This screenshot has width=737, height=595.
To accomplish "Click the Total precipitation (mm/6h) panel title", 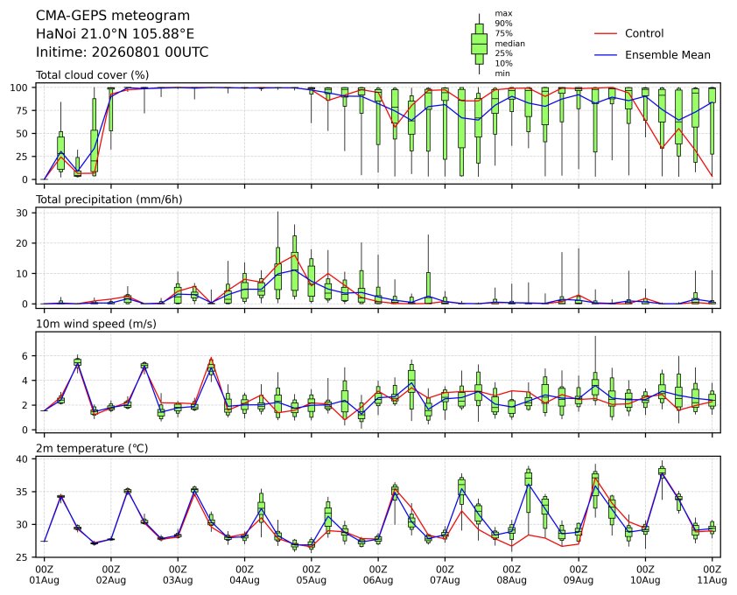I will pos(109,199).
